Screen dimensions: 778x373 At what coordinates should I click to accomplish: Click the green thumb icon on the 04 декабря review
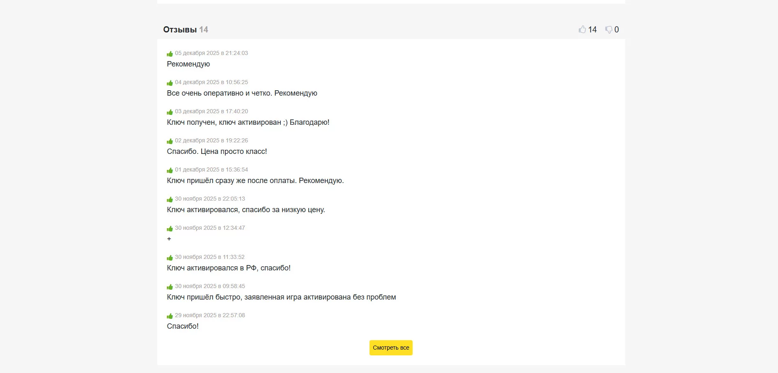point(170,83)
